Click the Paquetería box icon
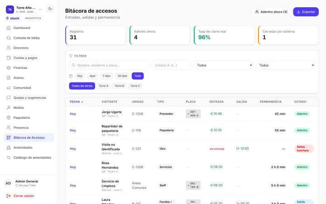Screen dimensions: 326x204 point(9,117)
